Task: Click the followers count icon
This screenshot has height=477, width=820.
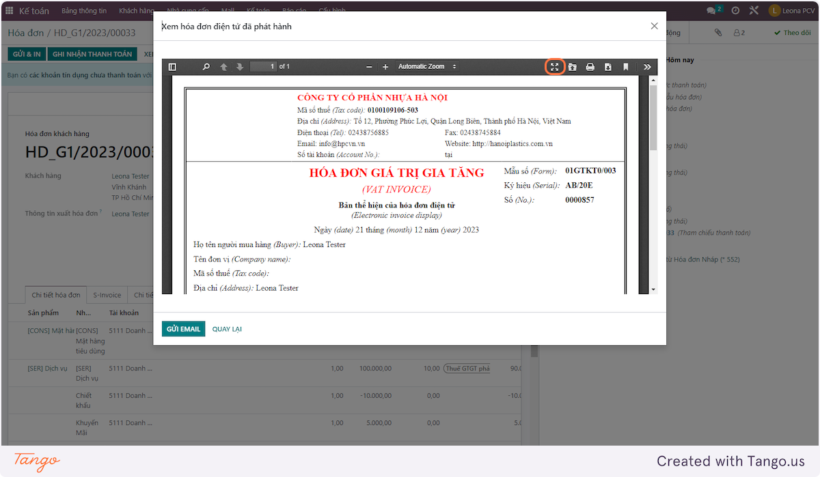Action: pyautogui.click(x=739, y=33)
